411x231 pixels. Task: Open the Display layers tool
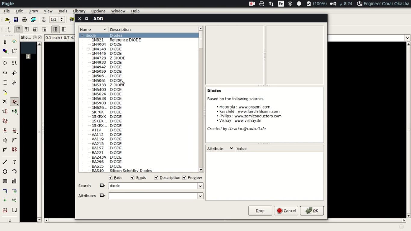pyautogui.click(x=5, y=51)
